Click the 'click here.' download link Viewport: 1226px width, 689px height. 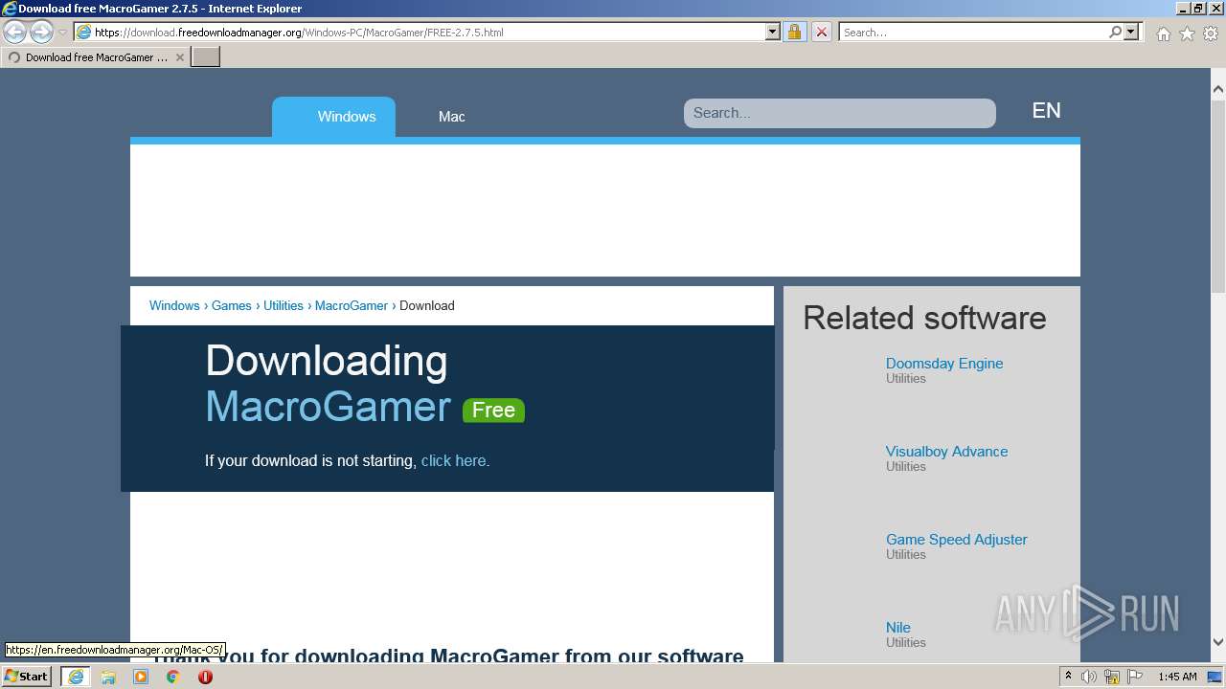click(x=455, y=460)
